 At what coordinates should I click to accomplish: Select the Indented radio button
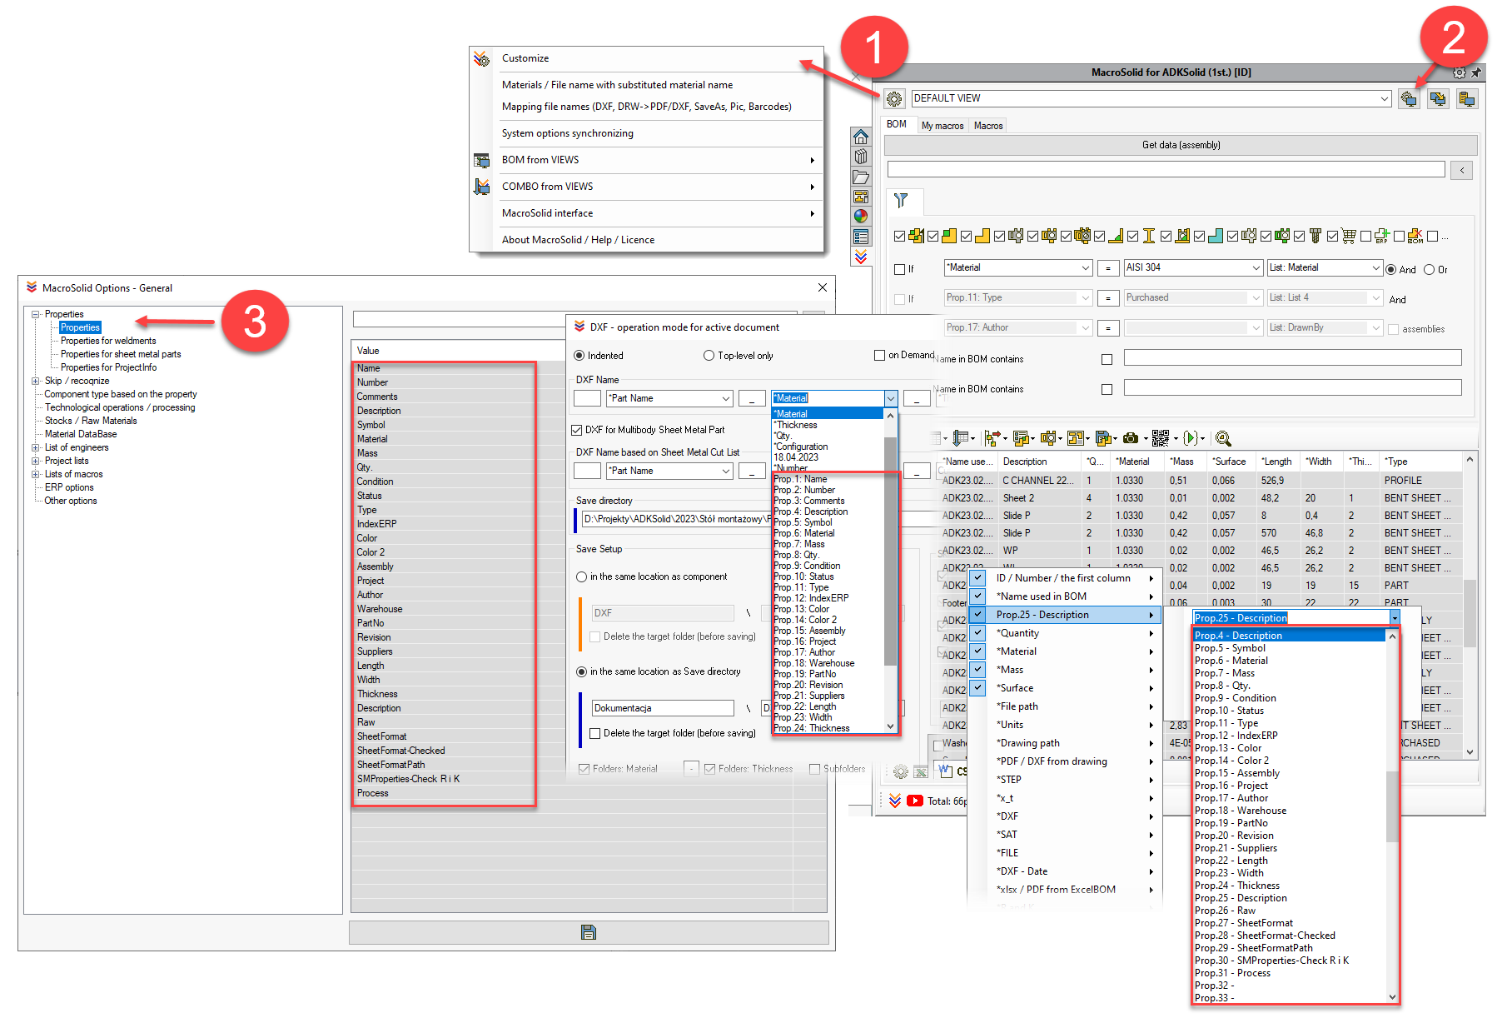(579, 356)
